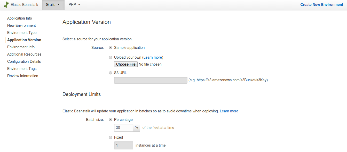Viewport: 347px width, 152px height.
Task: Click the percentage value input field
Action: coord(124,128)
